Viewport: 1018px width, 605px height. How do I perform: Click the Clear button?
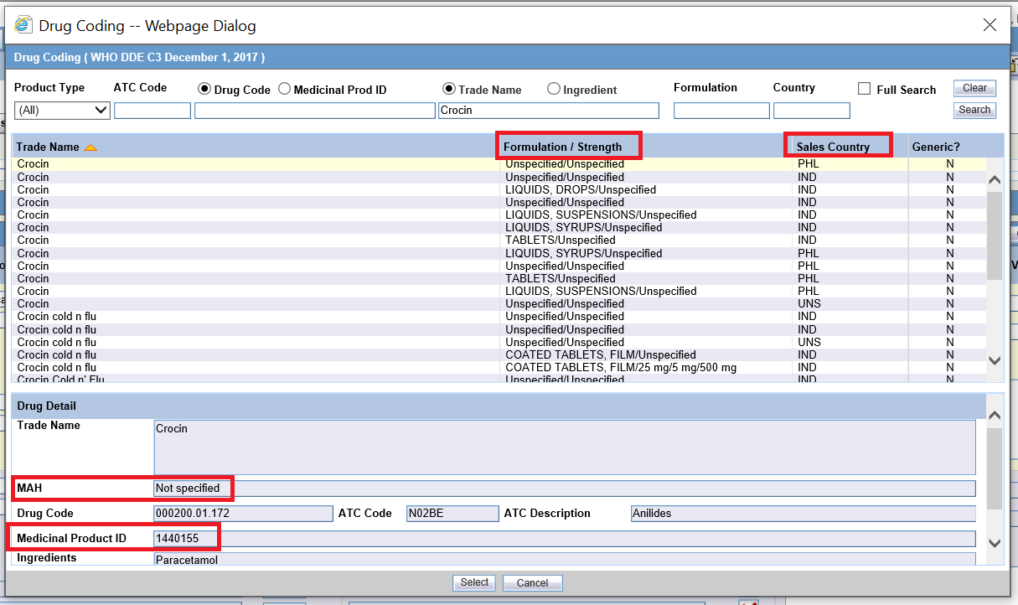coord(974,88)
